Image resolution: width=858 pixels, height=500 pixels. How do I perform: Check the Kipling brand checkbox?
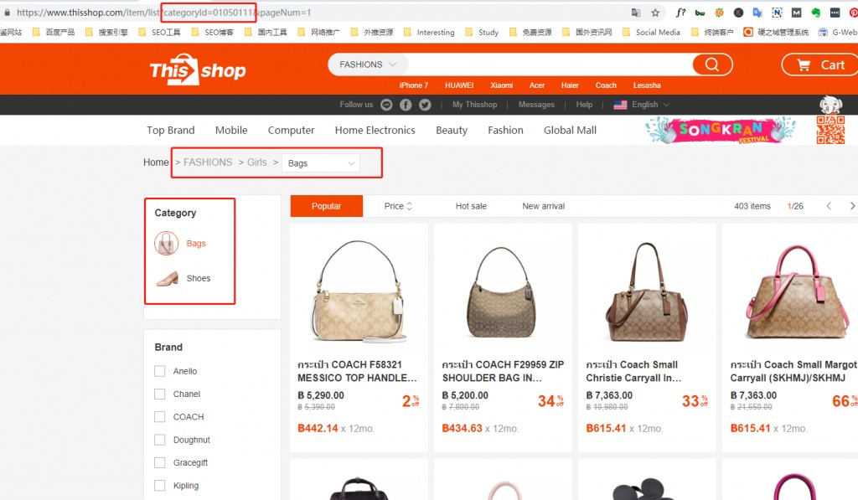click(160, 485)
